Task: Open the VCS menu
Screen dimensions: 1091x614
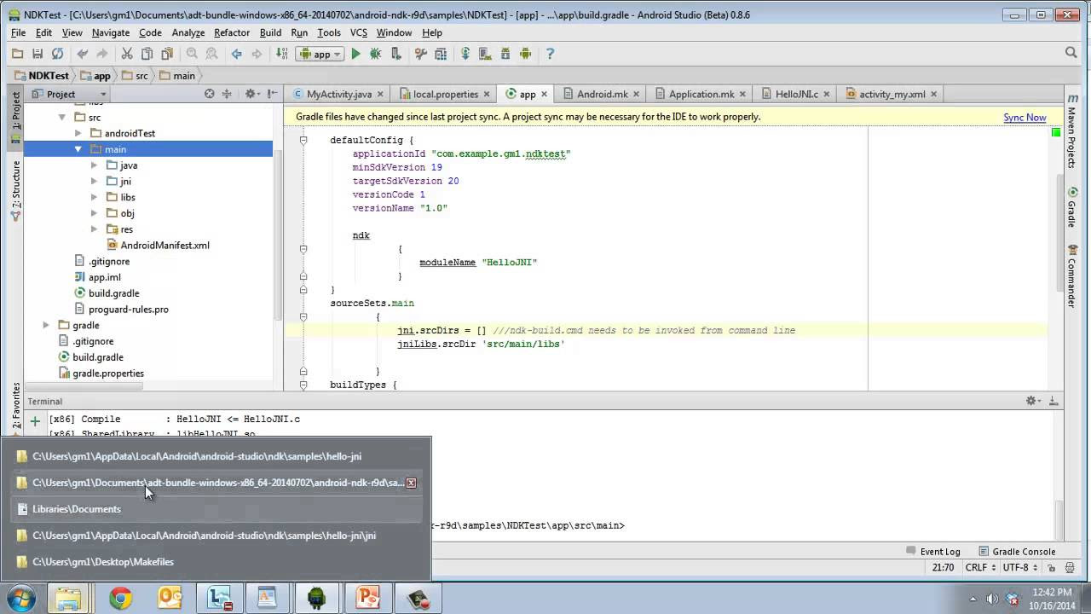Action: (358, 32)
